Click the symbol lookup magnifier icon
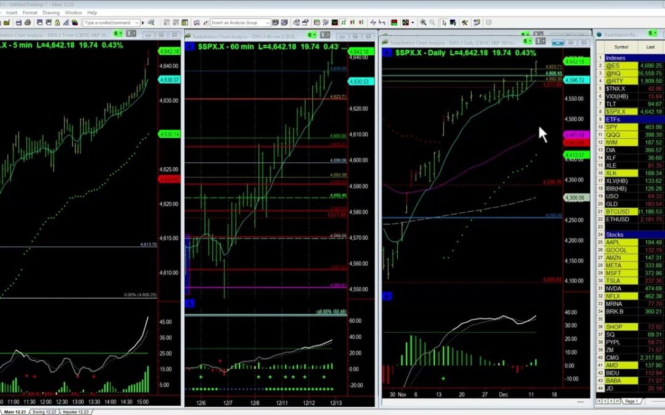665x415 pixels. click(x=151, y=23)
